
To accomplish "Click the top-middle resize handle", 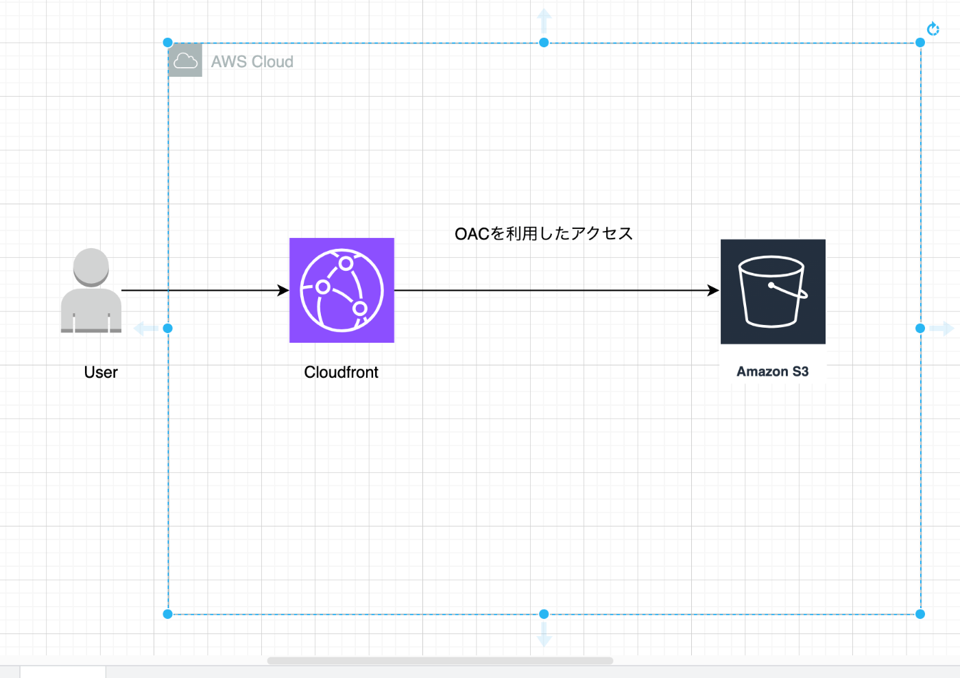I will (544, 43).
